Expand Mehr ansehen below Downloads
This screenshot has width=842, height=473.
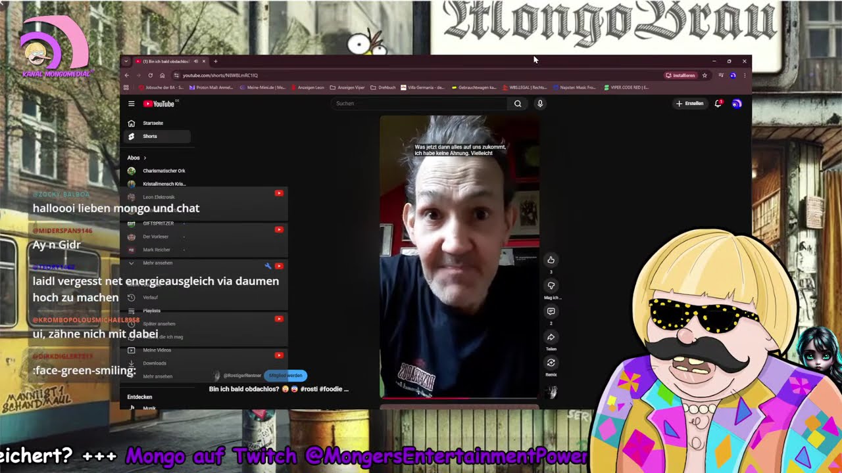[157, 376]
